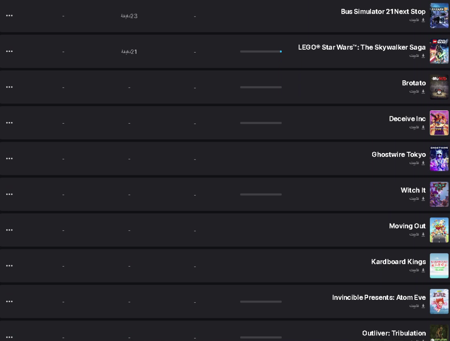This screenshot has width=450, height=341.
Task: Select the Invincible Presents: Atom Eve title
Action: coord(379,298)
